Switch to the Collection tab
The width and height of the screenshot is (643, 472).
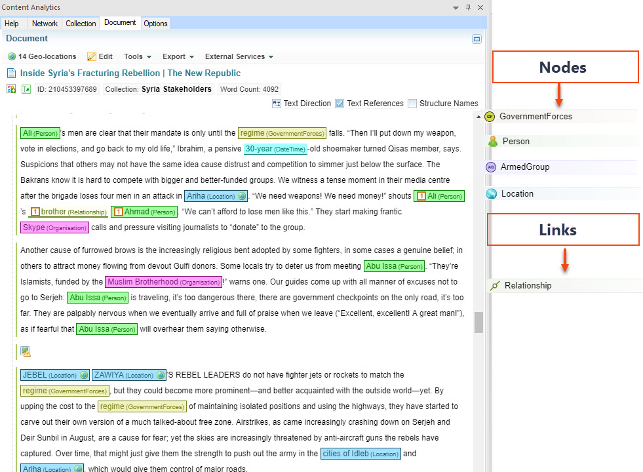[x=81, y=24]
